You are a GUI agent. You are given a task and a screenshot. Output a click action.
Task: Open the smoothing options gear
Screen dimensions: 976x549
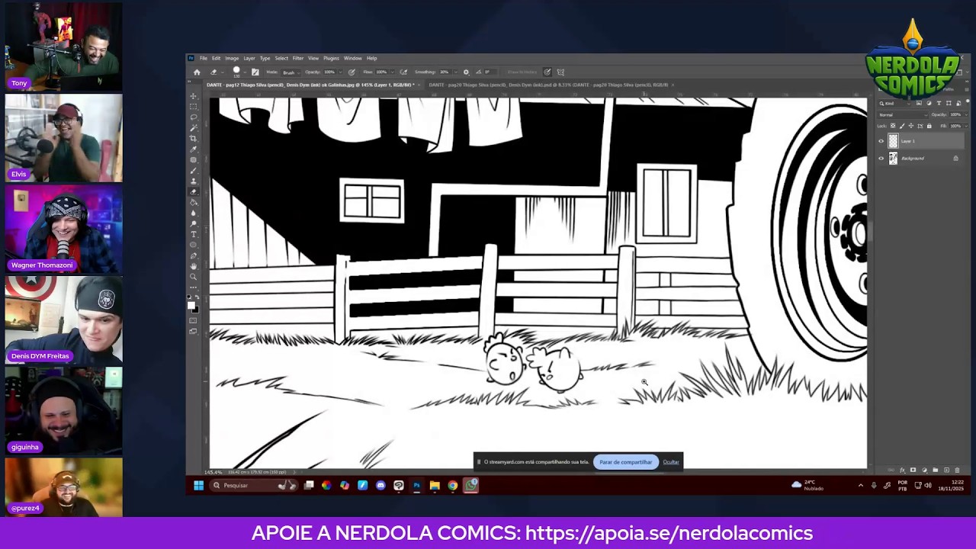point(466,72)
